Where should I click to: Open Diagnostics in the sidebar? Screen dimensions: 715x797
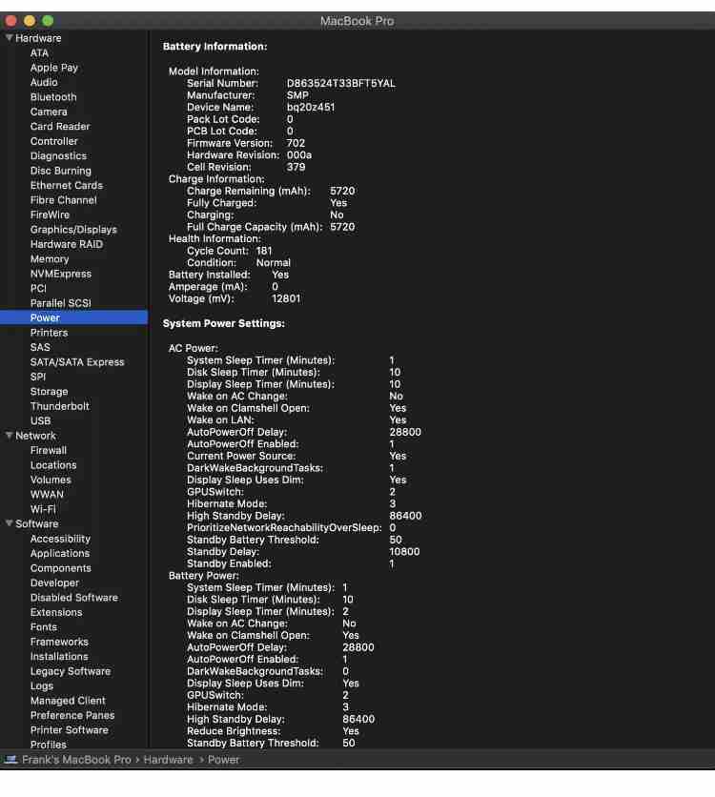click(x=58, y=156)
